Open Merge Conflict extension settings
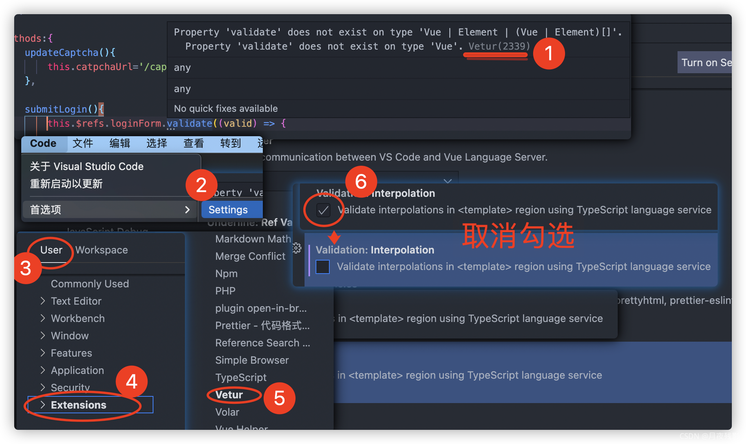The width and height of the screenshot is (746, 444). 250,256
